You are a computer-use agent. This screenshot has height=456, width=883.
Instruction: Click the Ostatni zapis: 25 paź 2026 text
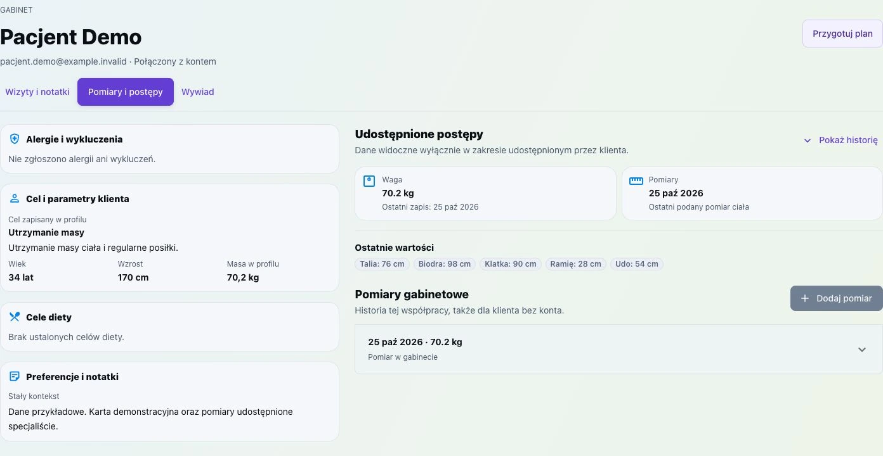click(x=430, y=207)
